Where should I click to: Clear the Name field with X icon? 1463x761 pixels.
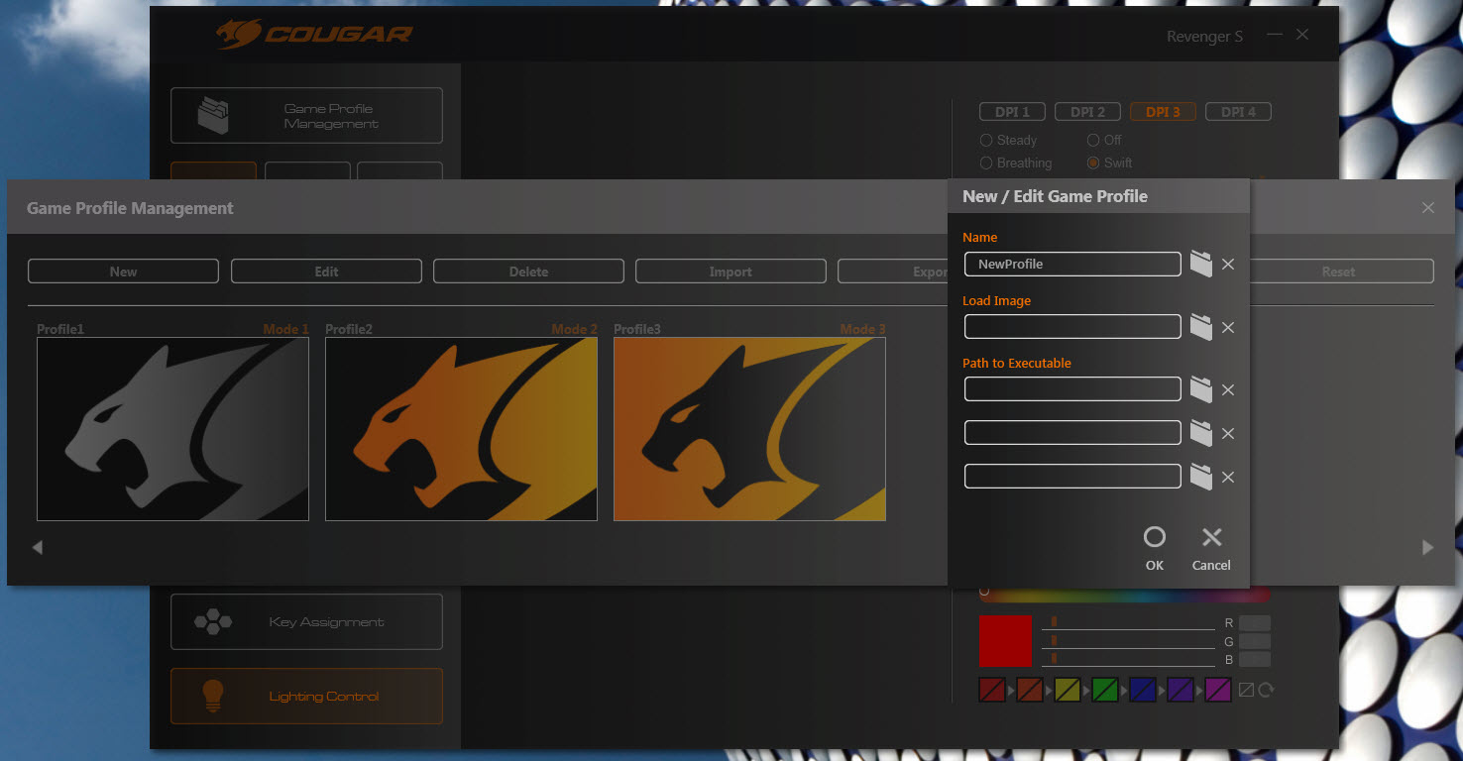pos(1228,265)
